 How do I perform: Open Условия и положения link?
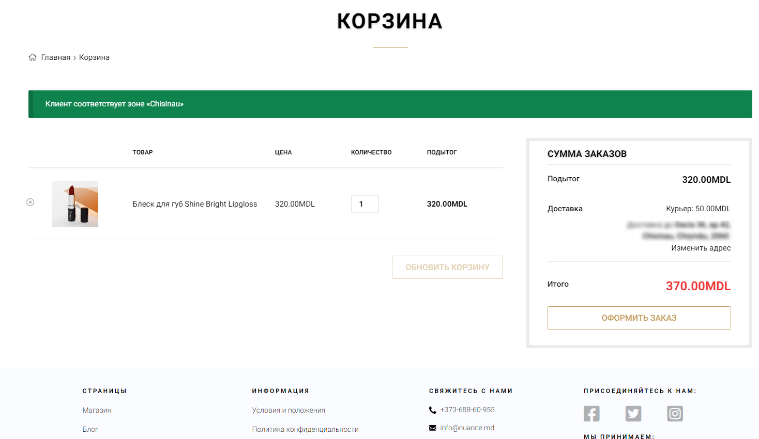pos(289,410)
